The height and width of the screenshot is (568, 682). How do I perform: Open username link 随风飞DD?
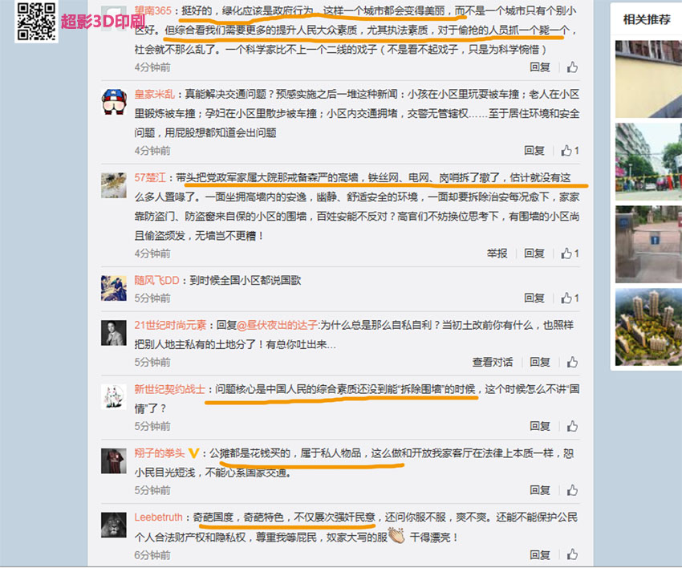pos(156,281)
